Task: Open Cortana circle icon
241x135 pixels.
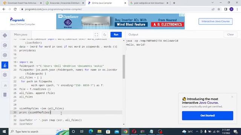Action: pos(73,132)
